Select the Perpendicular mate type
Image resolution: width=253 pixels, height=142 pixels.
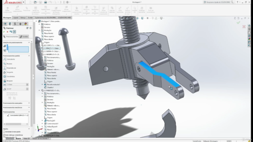(9, 68)
